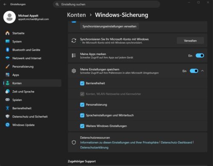Click the Zeit und Sprache globe icon
Screen dimensions: 213x166
[x=8, y=92]
